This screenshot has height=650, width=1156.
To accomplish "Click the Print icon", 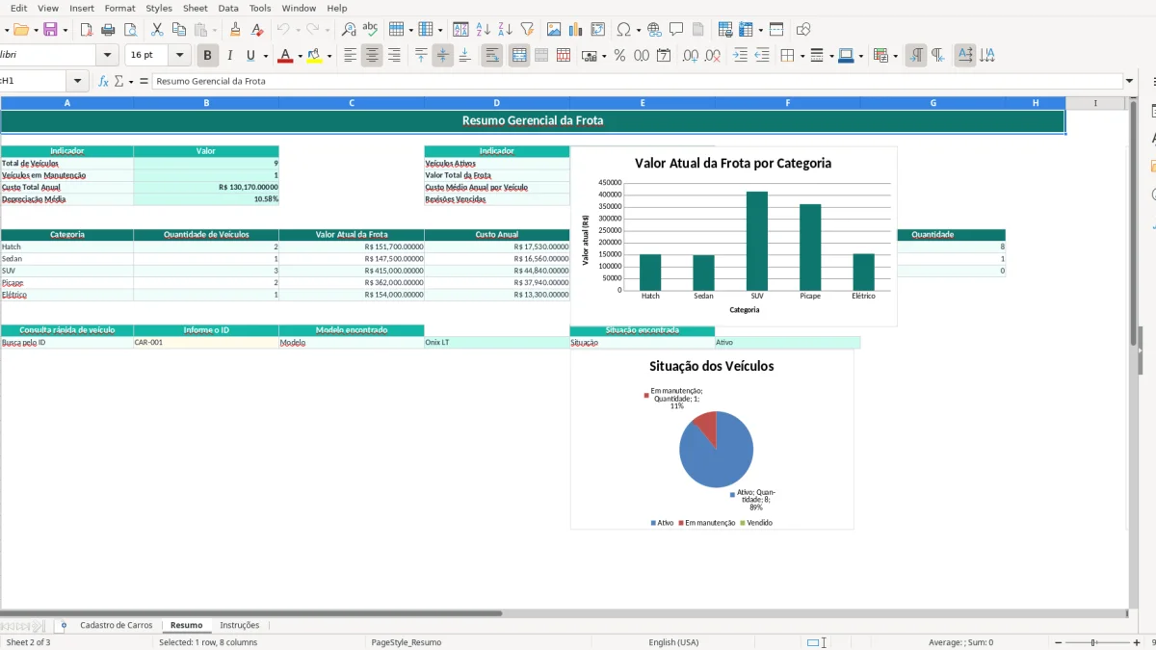I will (109, 30).
